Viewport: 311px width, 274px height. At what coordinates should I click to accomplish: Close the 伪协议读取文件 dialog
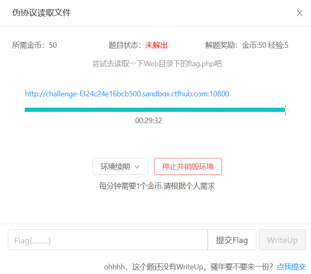click(299, 13)
